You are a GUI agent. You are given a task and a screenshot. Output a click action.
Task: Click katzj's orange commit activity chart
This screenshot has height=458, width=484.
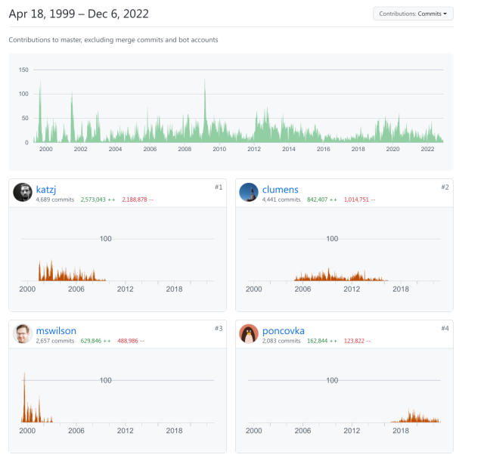68,272
